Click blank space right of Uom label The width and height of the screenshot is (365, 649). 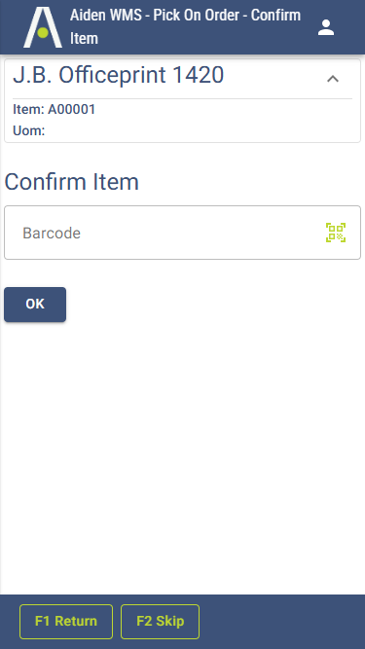tap(199, 130)
